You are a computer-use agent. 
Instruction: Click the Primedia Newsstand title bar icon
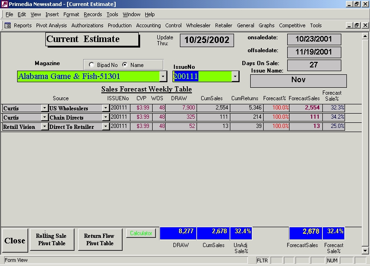(x=4, y=4)
